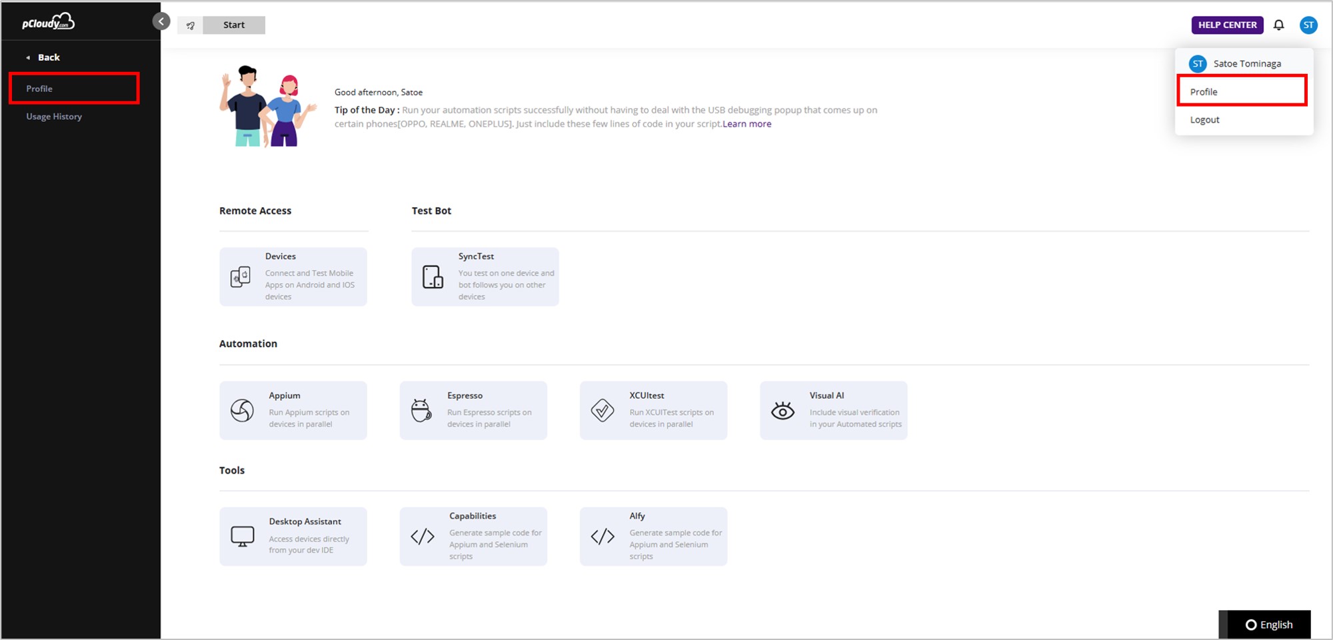This screenshot has height=640, width=1333.
Task: Click the 'Tools' section heading
Action: pos(232,471)
